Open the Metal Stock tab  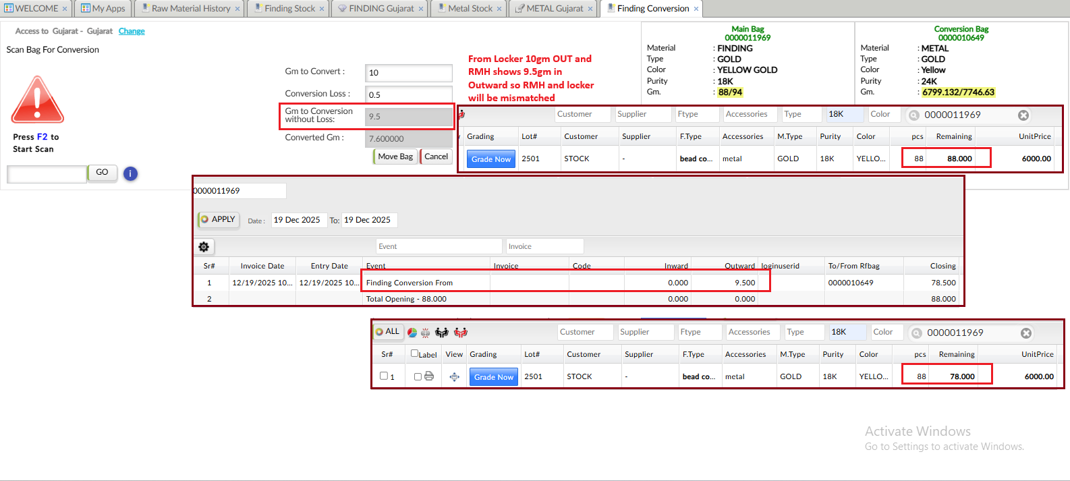pos(470,9)
